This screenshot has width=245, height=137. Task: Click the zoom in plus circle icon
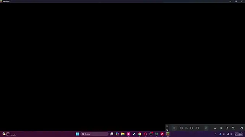tap(181, 128)
